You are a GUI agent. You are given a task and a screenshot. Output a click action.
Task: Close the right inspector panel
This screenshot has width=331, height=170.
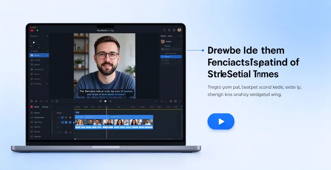(x=181, y=36)
